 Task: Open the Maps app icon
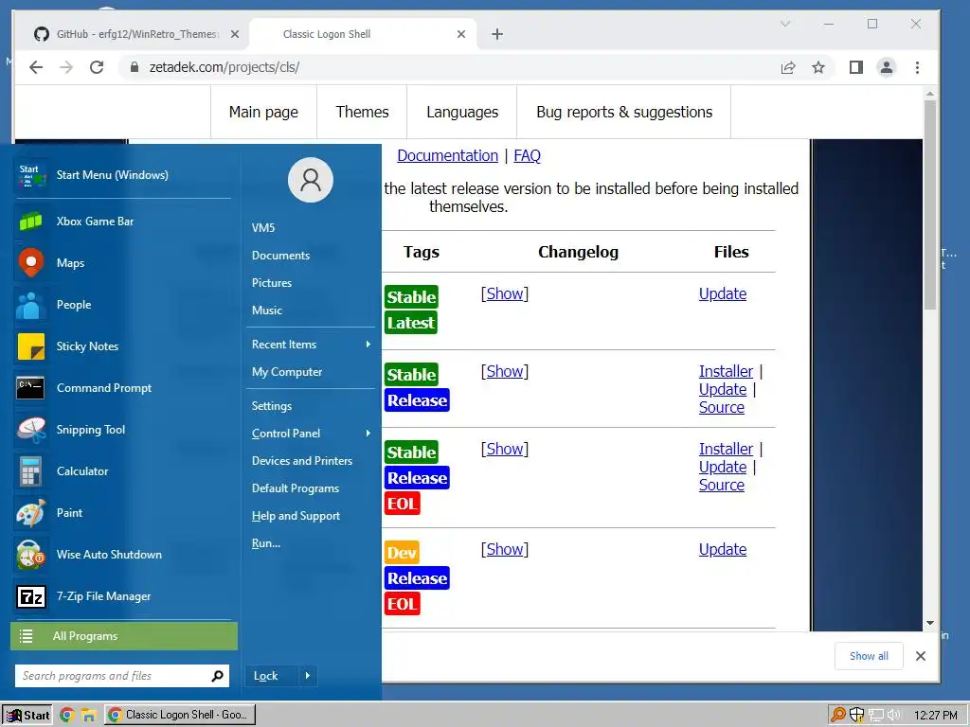click(x=31, y=263)
